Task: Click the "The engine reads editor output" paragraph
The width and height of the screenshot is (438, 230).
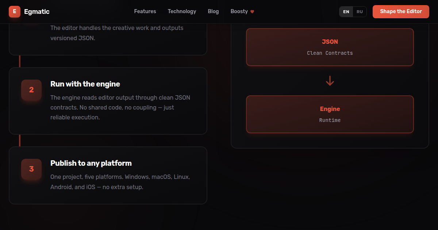Action: [120, 107]
